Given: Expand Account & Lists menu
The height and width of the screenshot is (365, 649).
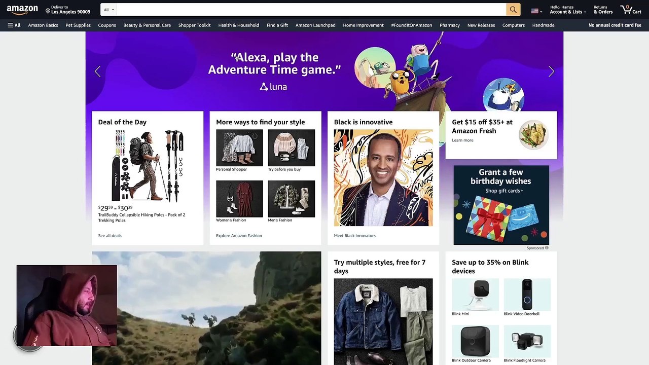Looking at the screenshot, I should [568, 10].
